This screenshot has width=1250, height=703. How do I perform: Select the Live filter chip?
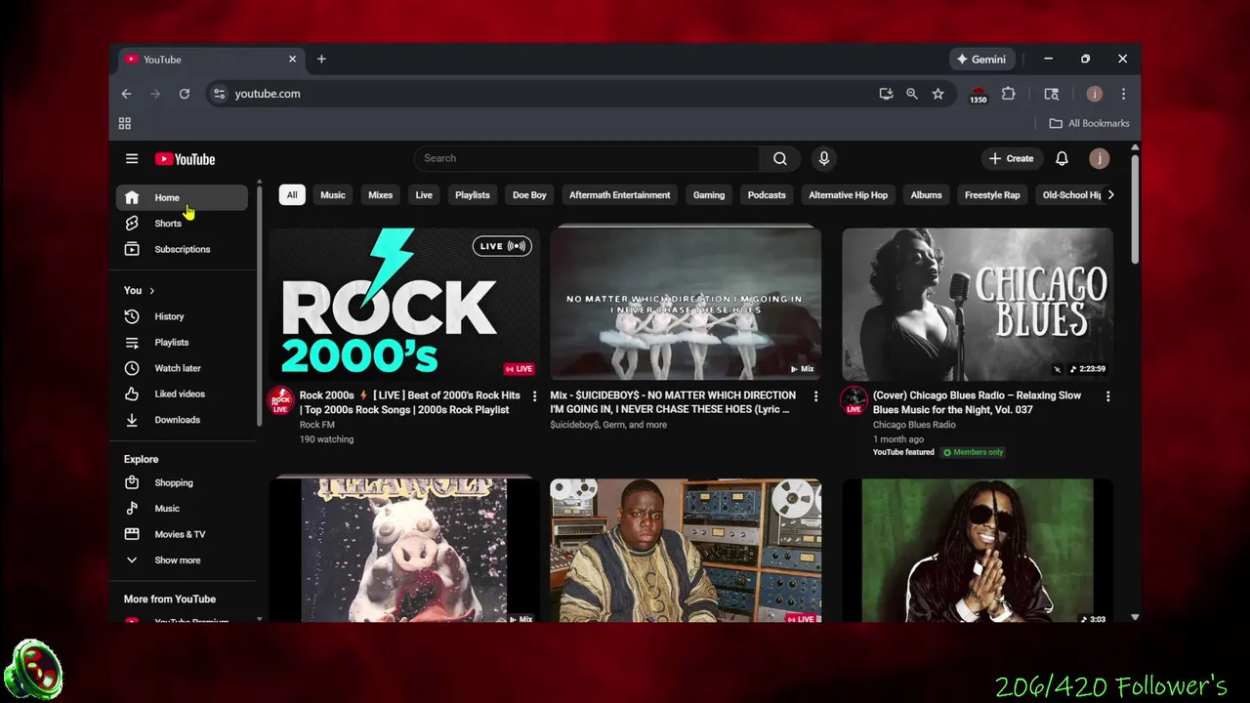(424, 194)
